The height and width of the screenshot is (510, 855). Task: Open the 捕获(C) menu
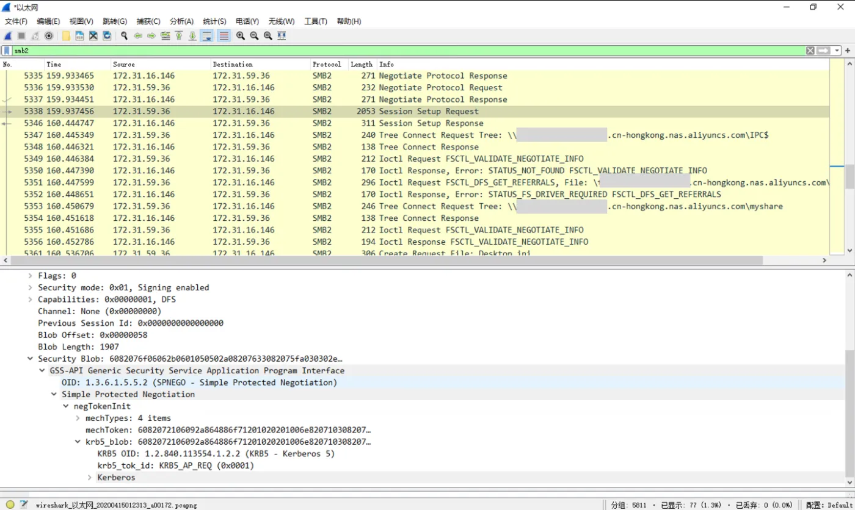[x=148, y=21]
